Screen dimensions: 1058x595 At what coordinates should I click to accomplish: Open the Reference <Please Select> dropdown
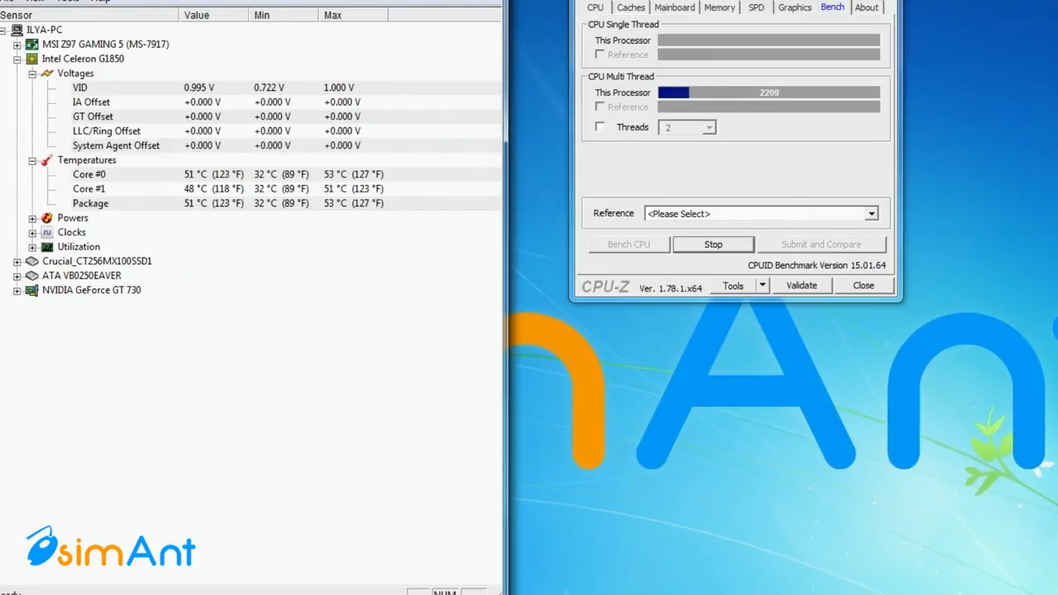coord(871,214)
